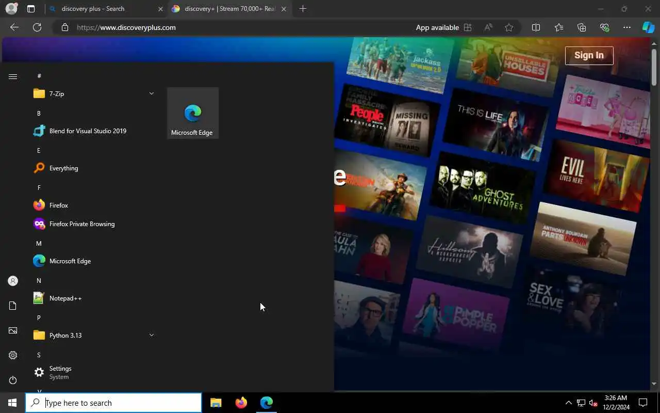Open the Copilot sidebar
This screenshot has width=660, height=413.
pyautogui.click(x=648, y=27)
